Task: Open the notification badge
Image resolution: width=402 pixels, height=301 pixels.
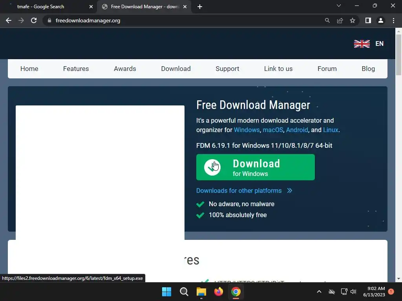Action: pyautogui.click(x=391, y=292)
